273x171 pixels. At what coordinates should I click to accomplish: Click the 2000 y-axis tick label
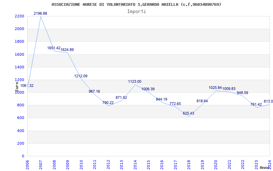point(19,29)
